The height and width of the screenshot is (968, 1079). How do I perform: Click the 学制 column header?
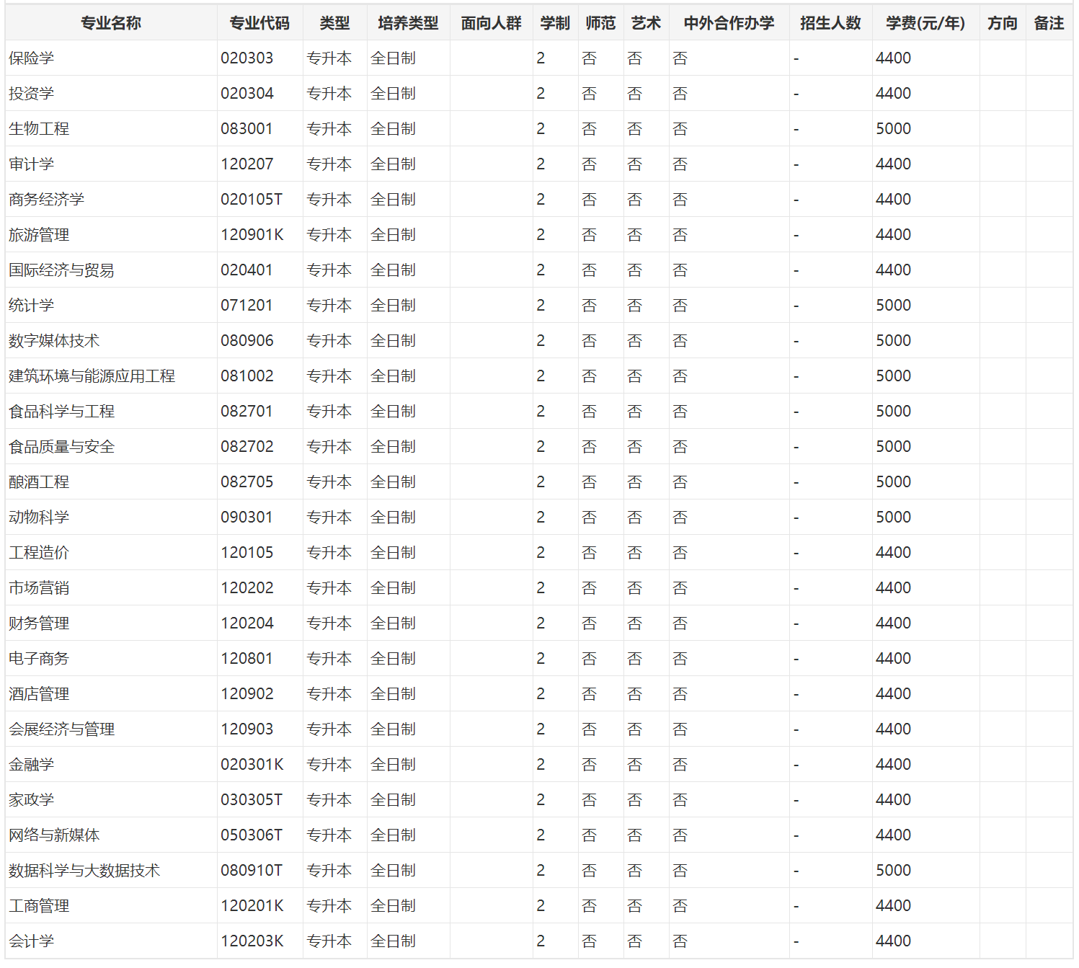555,23
